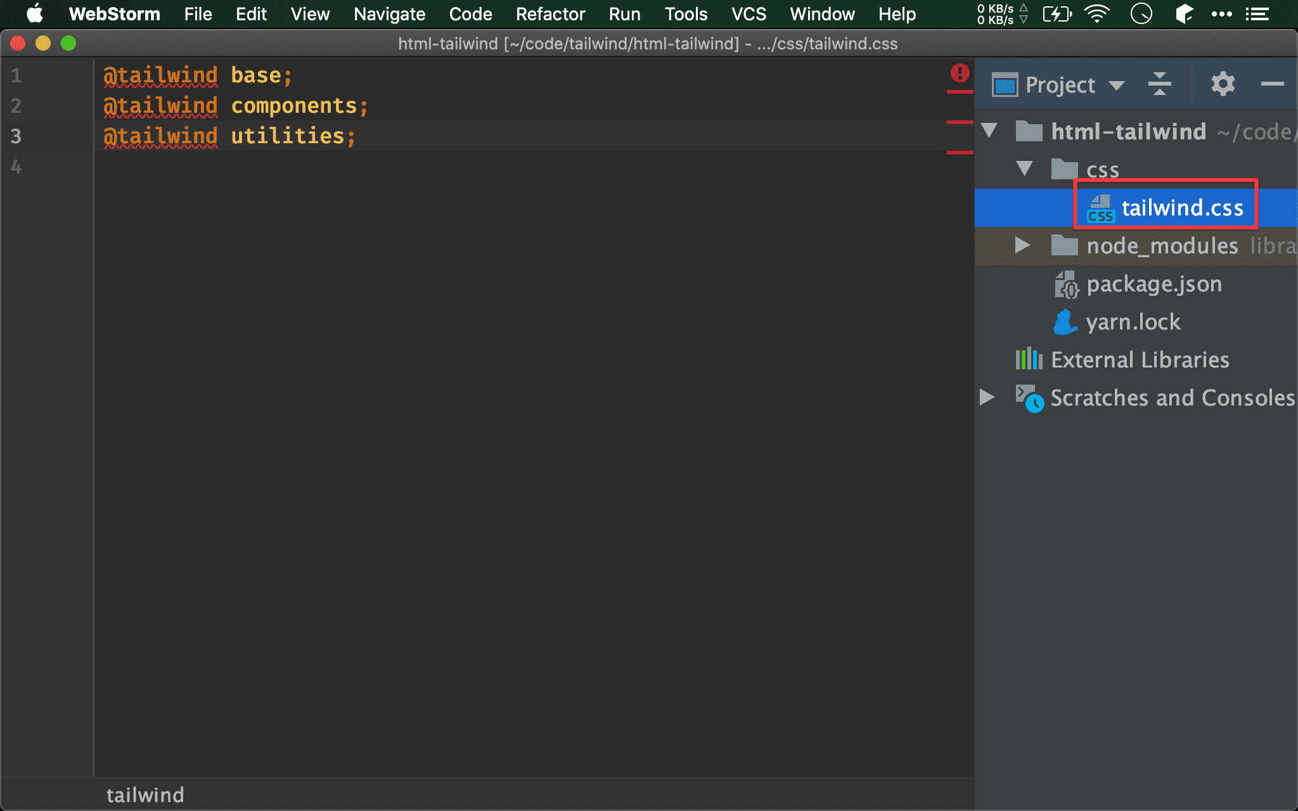This screenshot has width=1298, height=811.
Task: Click Collapse All icon in Project panel
Action: pos(1159,84)
